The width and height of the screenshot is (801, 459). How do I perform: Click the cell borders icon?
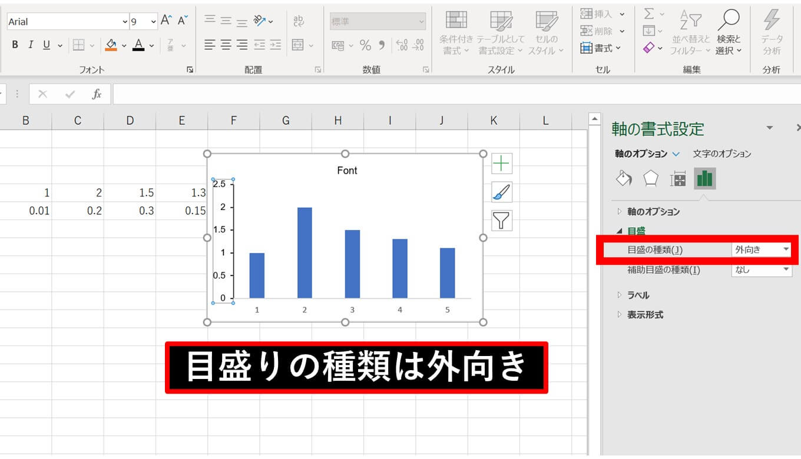[x=78, y=45]
